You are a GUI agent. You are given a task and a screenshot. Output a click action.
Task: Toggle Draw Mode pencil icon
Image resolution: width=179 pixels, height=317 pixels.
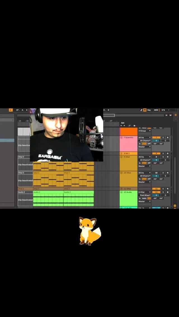[141, 110]
